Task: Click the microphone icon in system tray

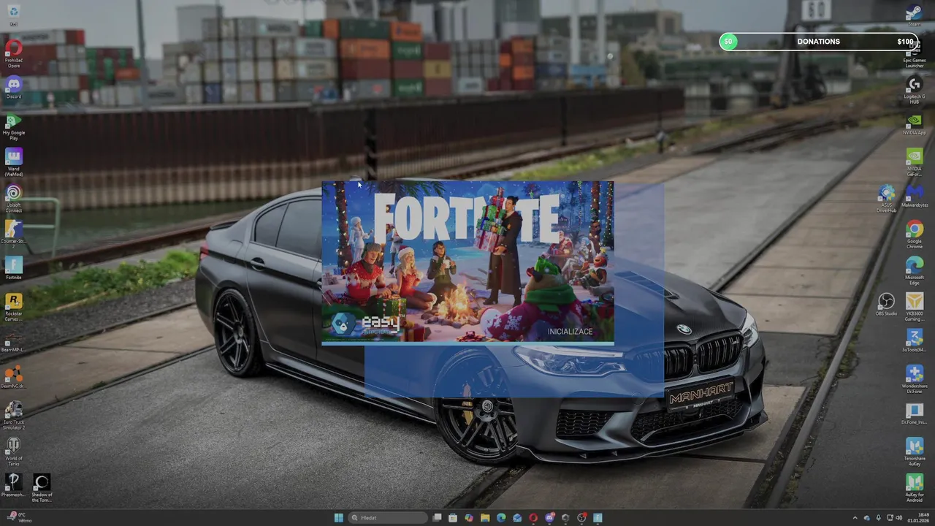Action: click(878, 518)
